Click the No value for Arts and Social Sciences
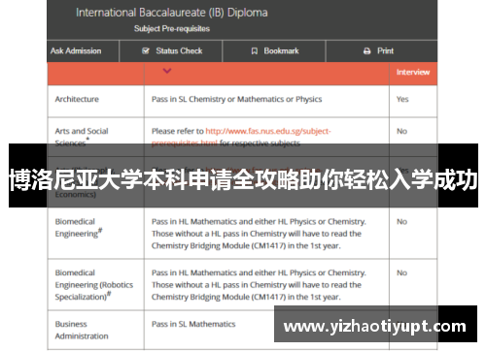Viewport: 486px width, 351px height. click(402, 131)
